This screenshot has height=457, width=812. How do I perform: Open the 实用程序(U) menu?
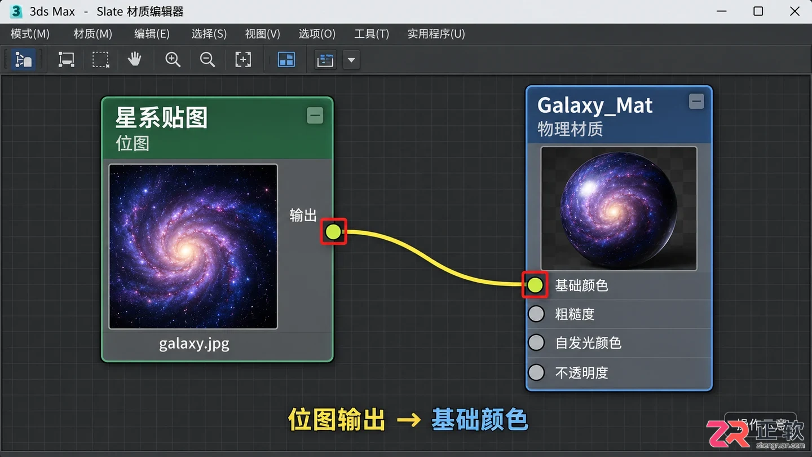(x=436, y=34)
